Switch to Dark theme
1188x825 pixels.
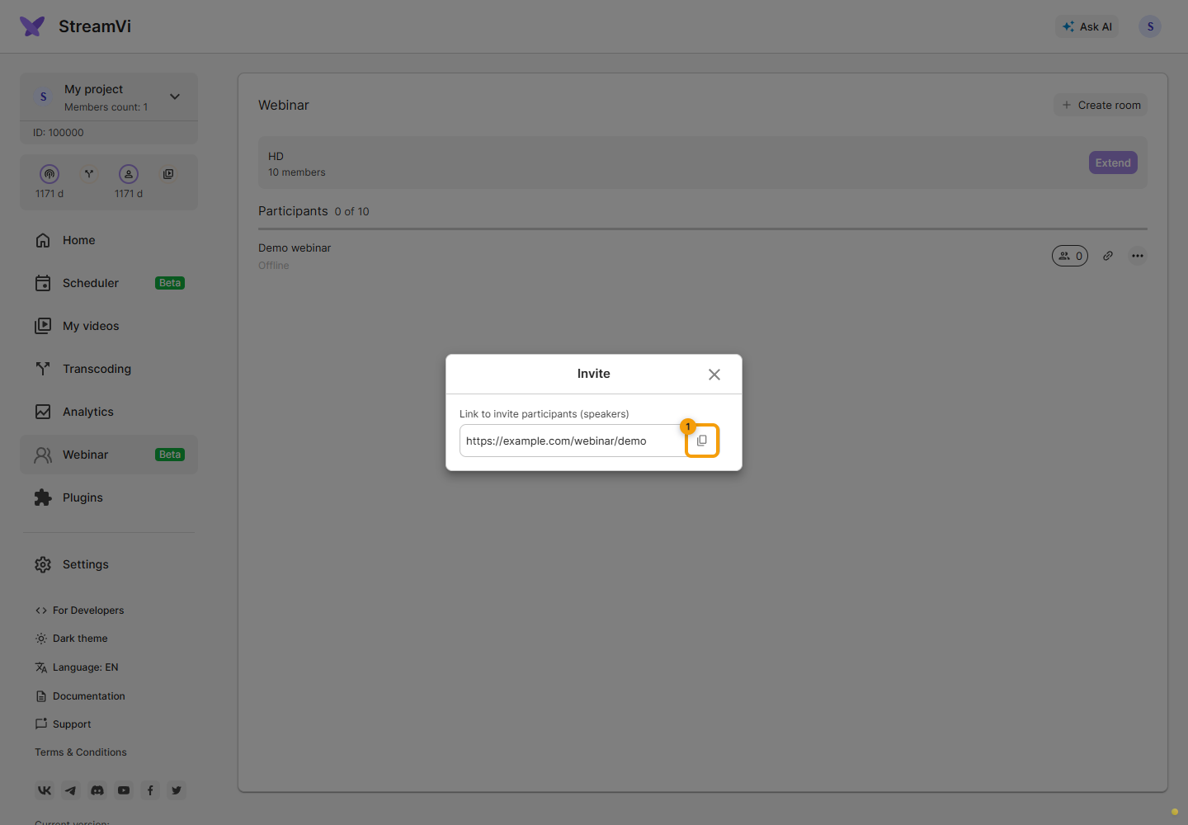(71, 639)
